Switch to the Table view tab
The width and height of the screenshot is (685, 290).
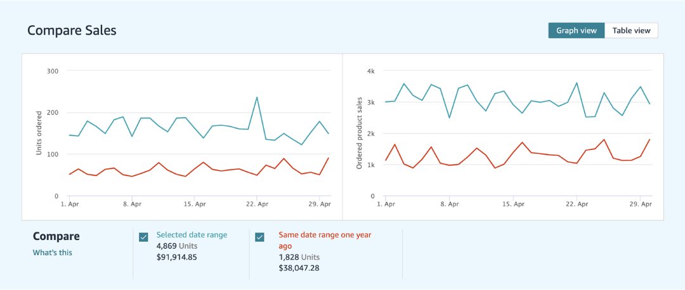(x=631, y=30)
